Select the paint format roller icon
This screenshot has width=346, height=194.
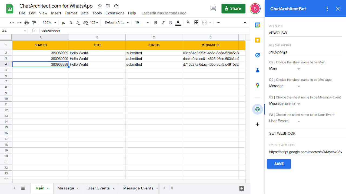tap(34, 23)
